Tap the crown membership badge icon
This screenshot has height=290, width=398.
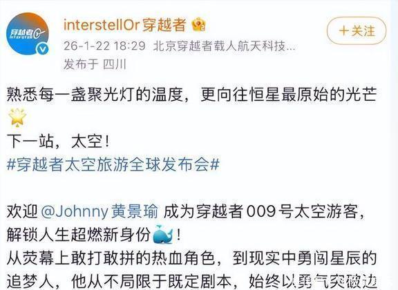coord(198,25)
